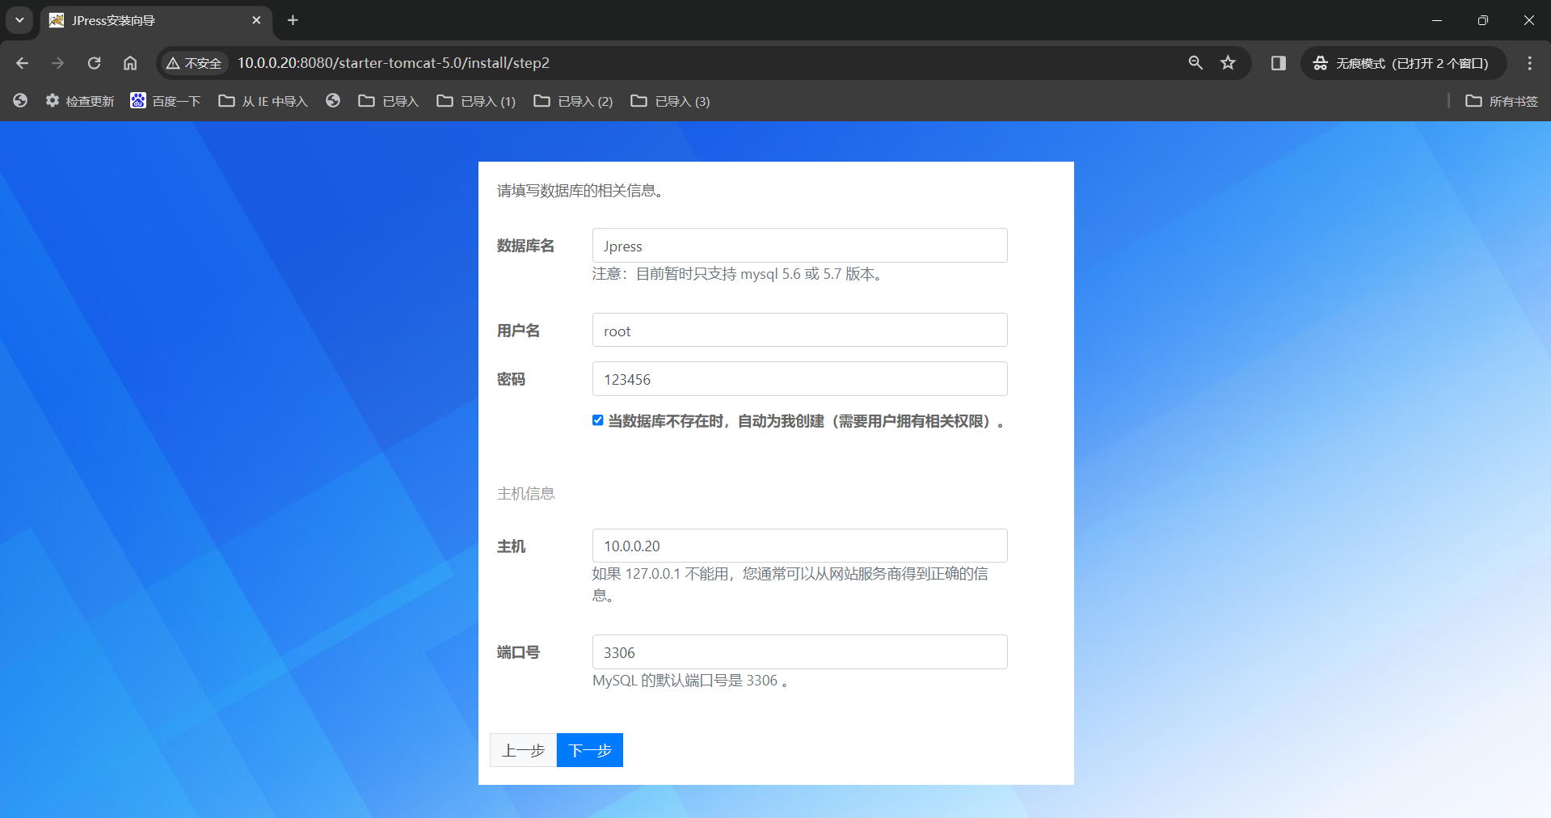Viewport: 1551px width, 818px height.
Task: Open the 从 IE 中导入 bookmark folder
Action: tap(263, 101)
